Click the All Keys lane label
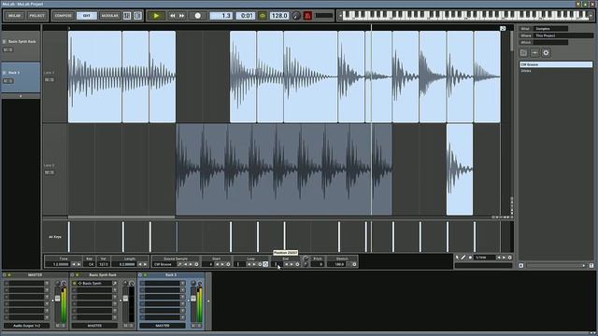Viewport: 598px width, 336px height. pos(55,237)
